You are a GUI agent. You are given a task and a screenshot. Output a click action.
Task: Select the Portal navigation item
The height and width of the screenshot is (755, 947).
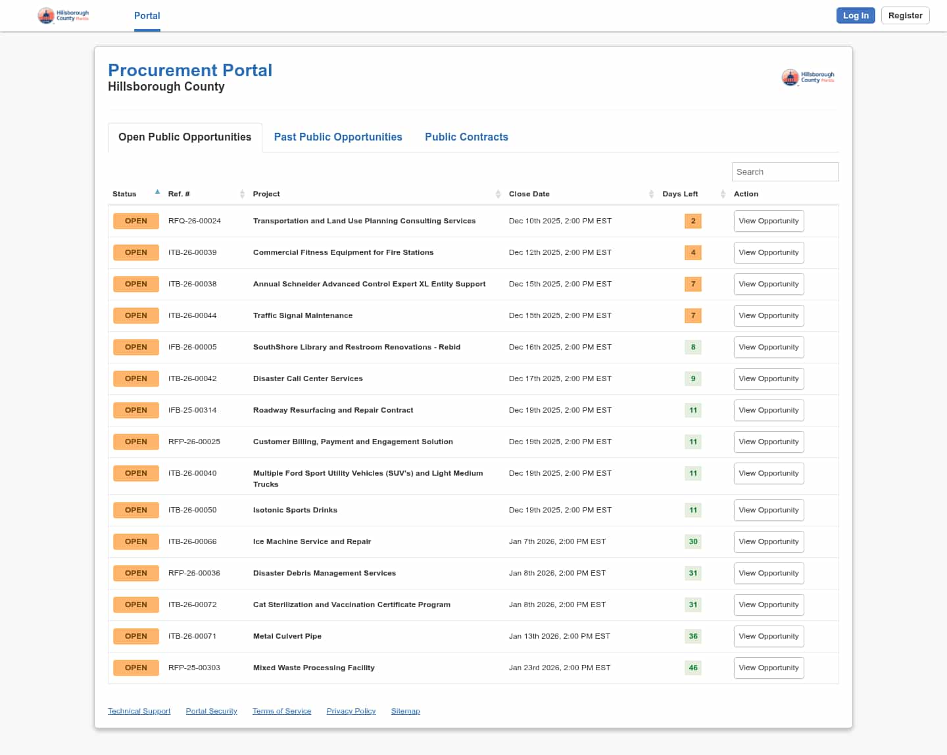tap(147, 16)
